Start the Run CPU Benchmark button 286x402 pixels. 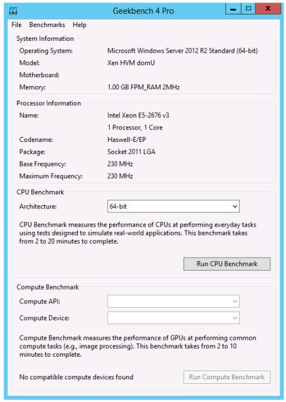coord(227,264)
